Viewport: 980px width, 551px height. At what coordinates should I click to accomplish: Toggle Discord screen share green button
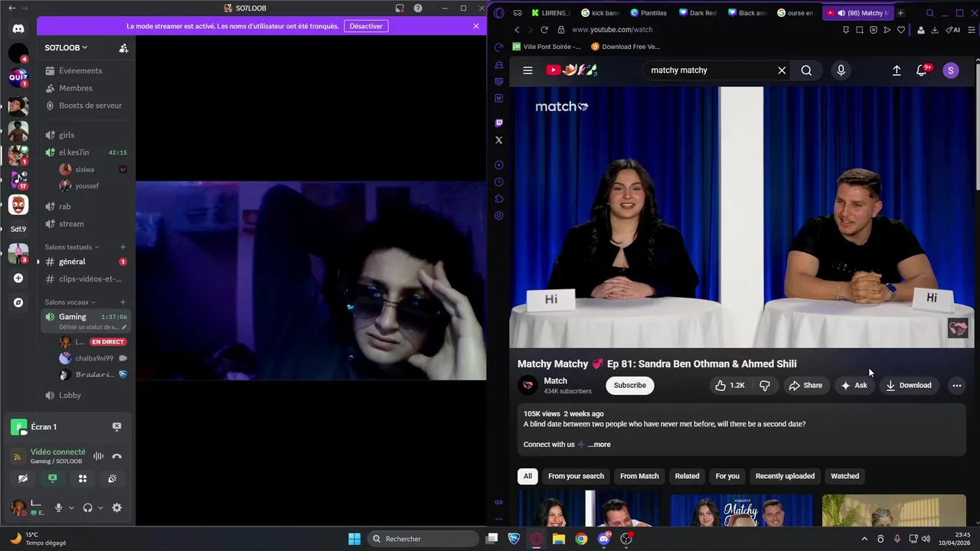pos(52,478)
